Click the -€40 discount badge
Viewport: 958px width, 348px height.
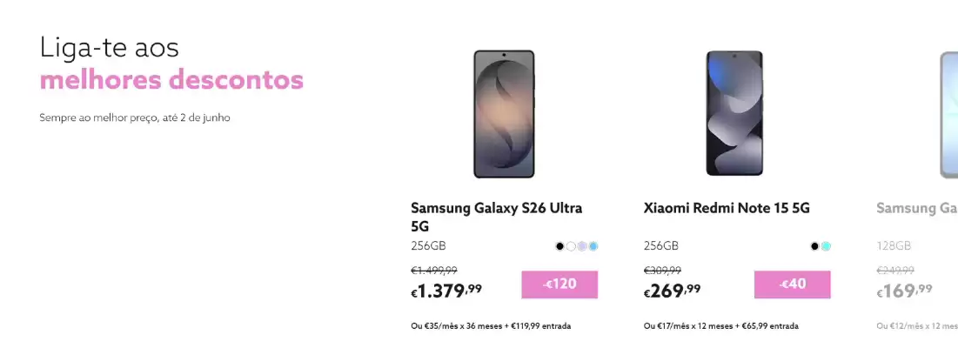[x=792, y=284]
